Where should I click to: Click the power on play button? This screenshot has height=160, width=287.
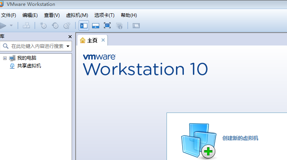(x=3, y=26)
